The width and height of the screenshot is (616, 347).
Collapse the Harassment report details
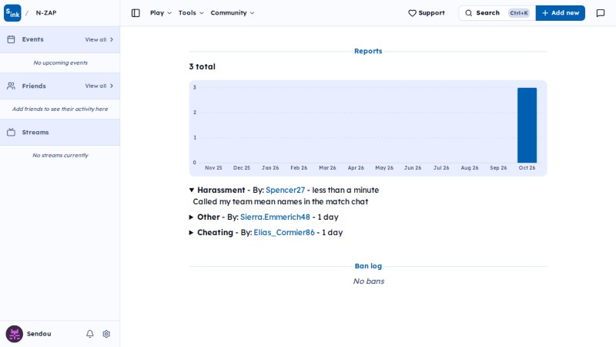pos(191,190)
